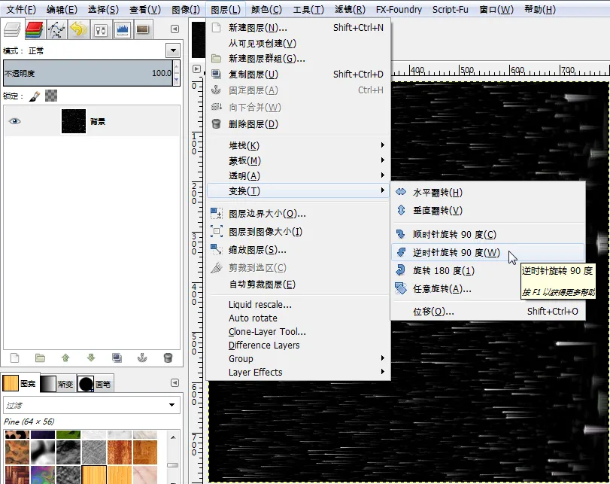Choose 缩放图层(S)... entry
The height and width of the screenshot is (484, 610).
(x=298, y=250)
